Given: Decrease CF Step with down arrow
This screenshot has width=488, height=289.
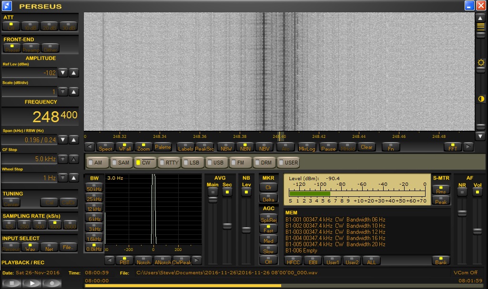Looking at the screenshot, I should pos(63,159).
